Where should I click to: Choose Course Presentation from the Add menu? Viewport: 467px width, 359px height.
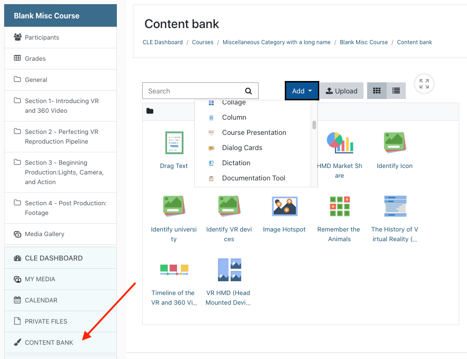[253, 133]
